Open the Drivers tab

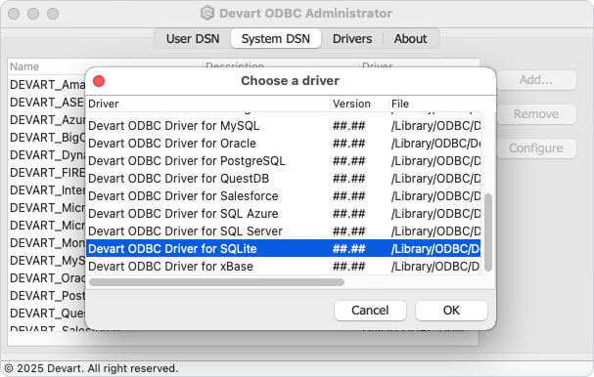coord(352,38)
